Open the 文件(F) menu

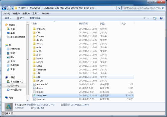(x=7, y=13)
